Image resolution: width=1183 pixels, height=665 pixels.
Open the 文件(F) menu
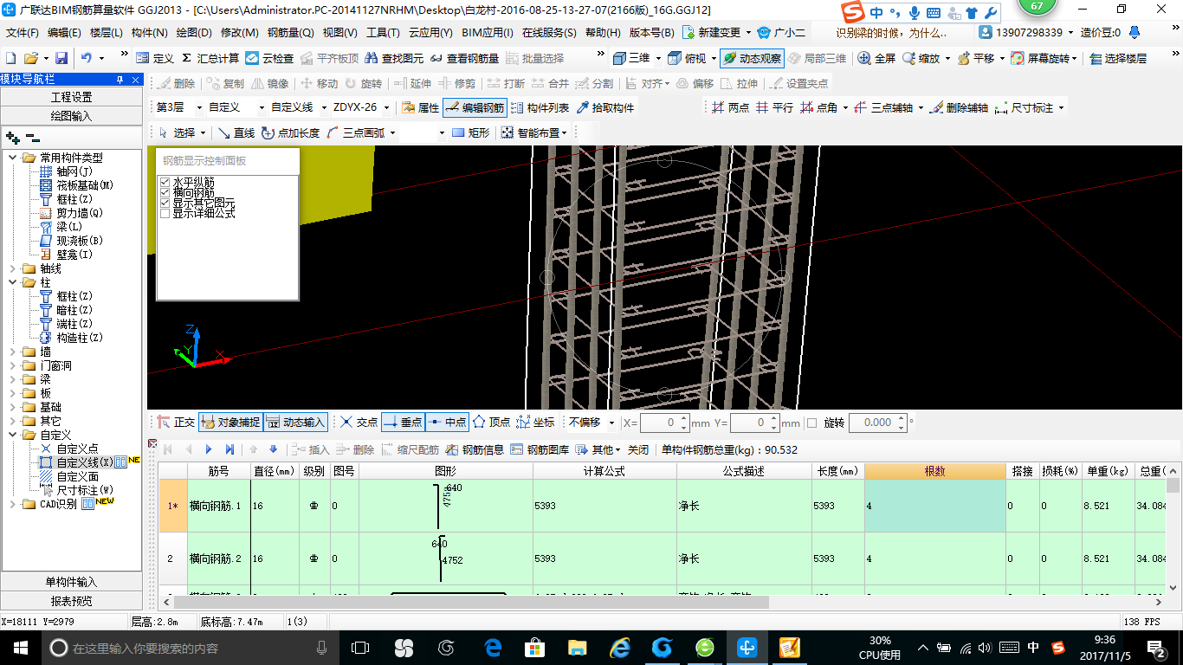pos(23,33)
